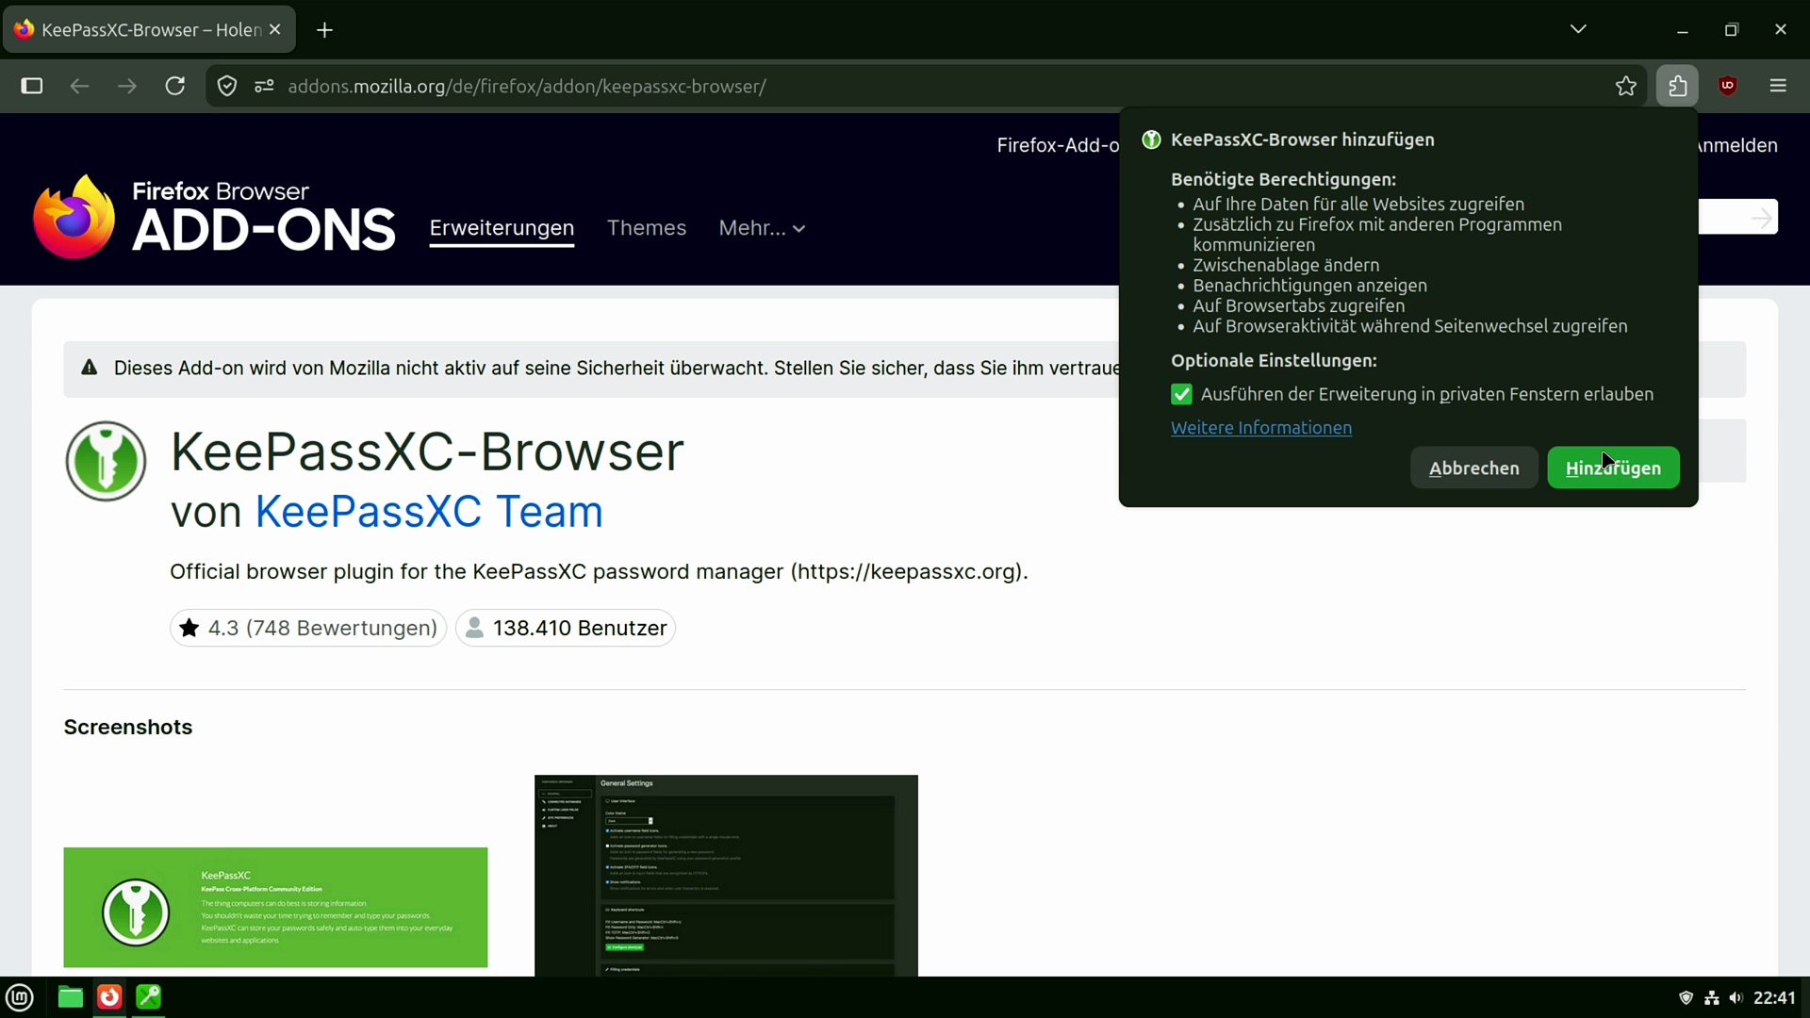Viewport: 1810px width, 1018px height.
Task: Cancel installation with Abbrechen button
Action: pos(1473,468)
